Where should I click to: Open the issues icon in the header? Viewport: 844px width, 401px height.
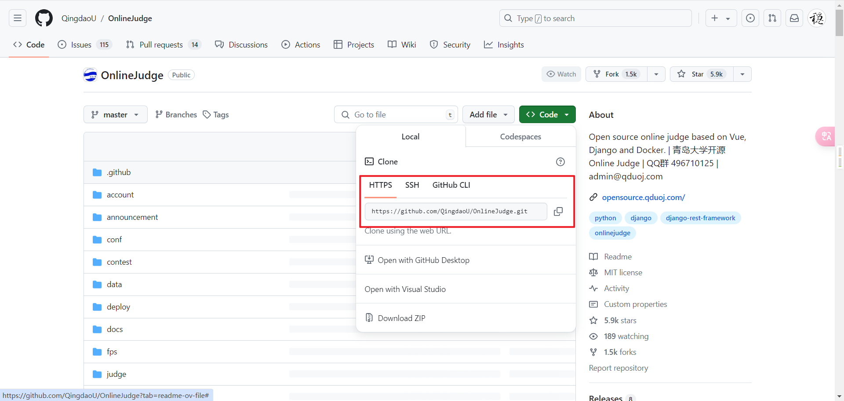point(750,18)
